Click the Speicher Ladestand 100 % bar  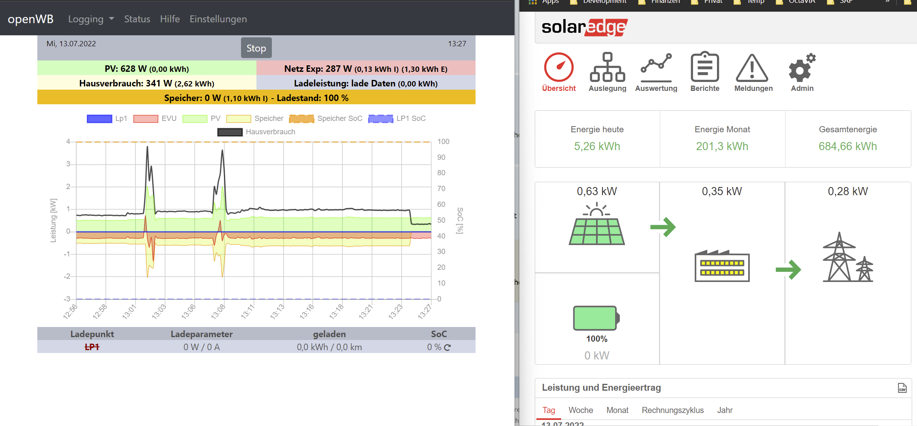[x=256, y=98]
